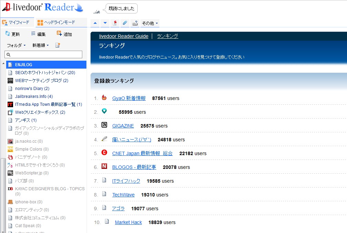This screenshot has height=233, width=347.
Task: Open the 新着順 sort dropdown
Action: 41,45
